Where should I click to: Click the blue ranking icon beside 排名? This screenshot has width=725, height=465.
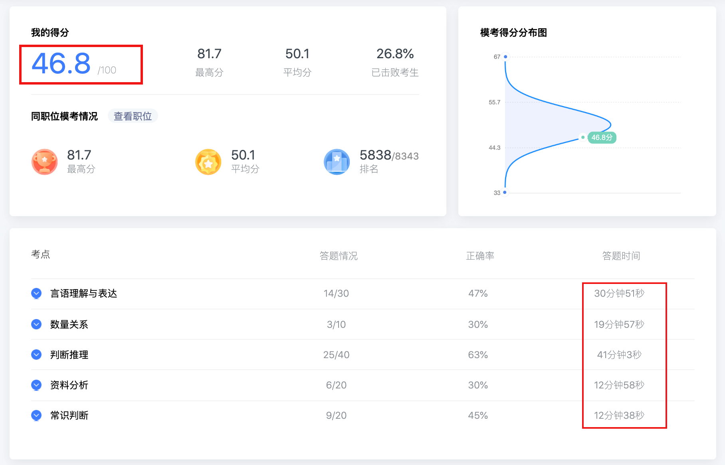(337, 162)
